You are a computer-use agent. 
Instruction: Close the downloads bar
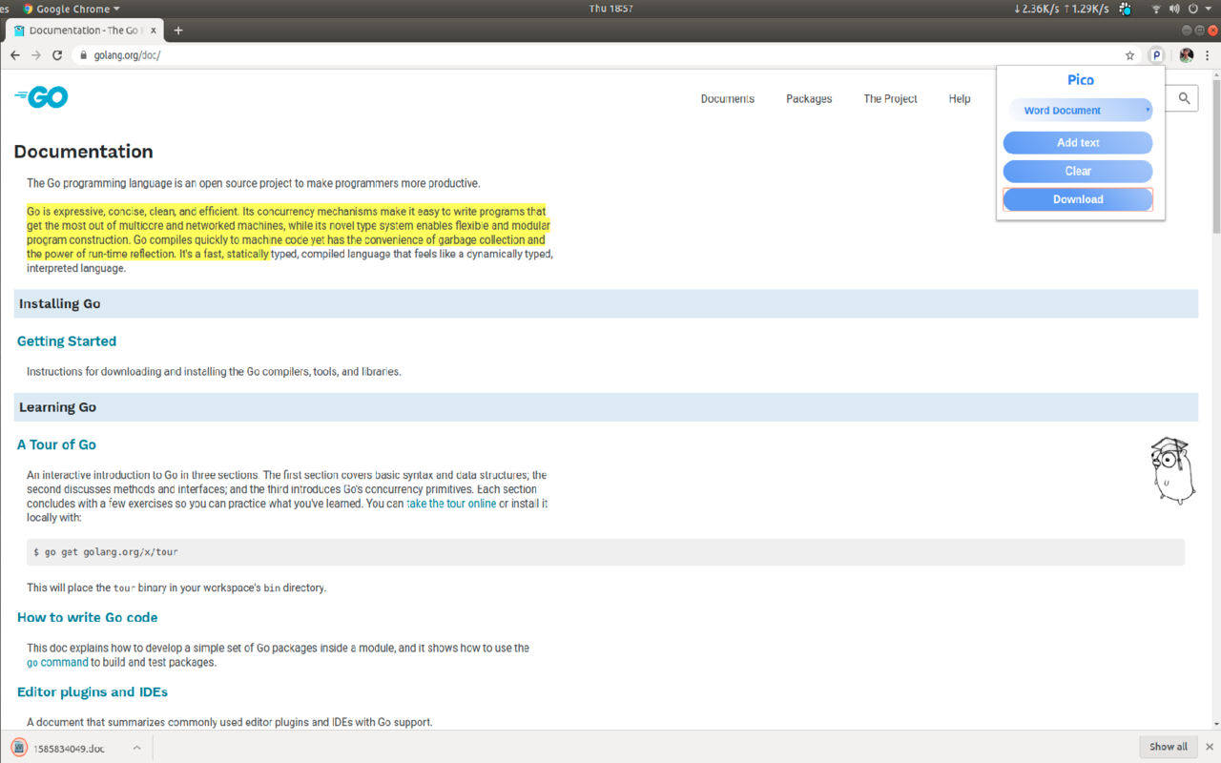pos(1210,747)
